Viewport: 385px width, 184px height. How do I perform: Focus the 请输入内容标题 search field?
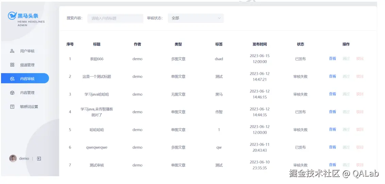(x=115, y=18)
